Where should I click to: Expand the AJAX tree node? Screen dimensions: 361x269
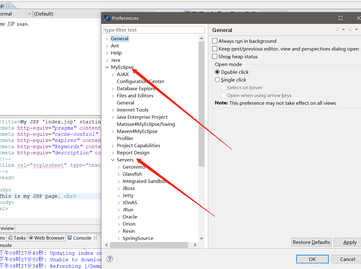point(113,74)
